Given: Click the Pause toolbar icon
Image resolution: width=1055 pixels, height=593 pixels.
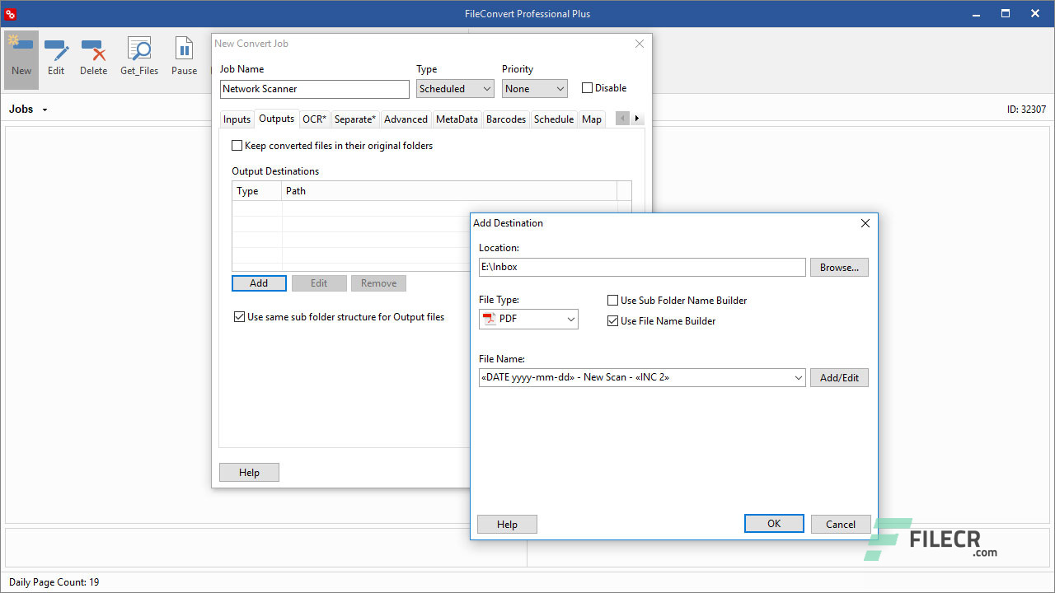Looking at the screenshot, I should 184,56.
